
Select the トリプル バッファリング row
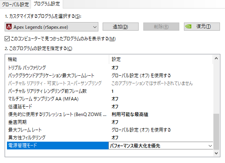point(110,68)
